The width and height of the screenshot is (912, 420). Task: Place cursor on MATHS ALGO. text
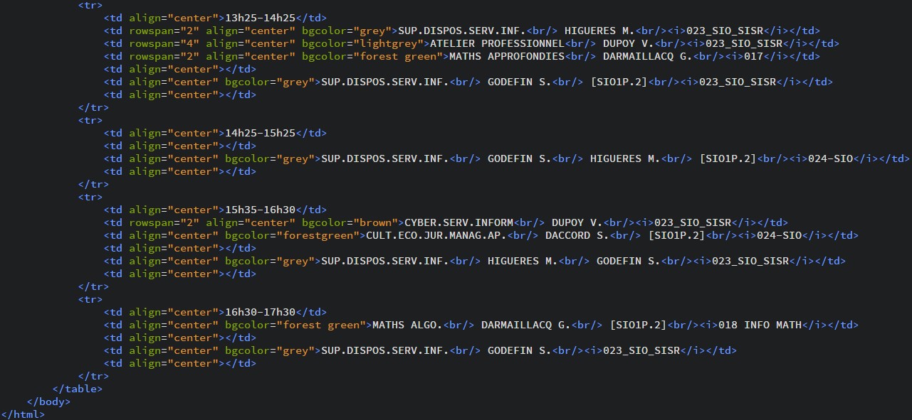(407, 325)
